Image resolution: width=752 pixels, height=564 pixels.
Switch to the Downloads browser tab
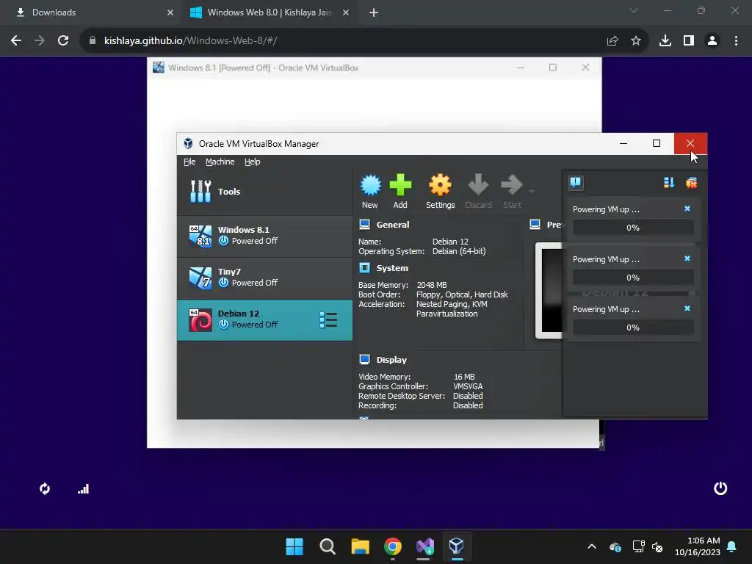(x=91, y=12)
